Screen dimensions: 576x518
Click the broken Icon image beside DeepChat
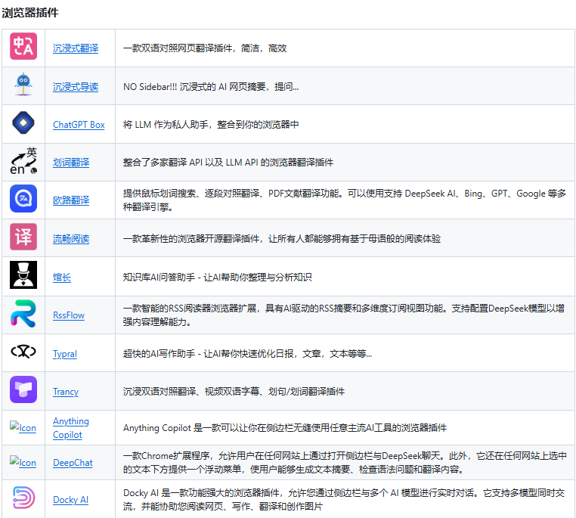pyautogui.click(x=23, y=462)
